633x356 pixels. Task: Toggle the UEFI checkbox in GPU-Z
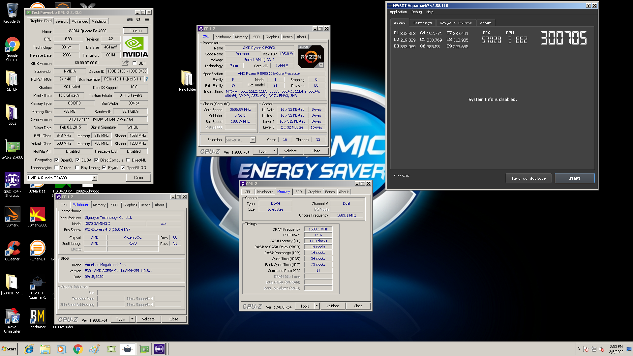tap(135, 63)
